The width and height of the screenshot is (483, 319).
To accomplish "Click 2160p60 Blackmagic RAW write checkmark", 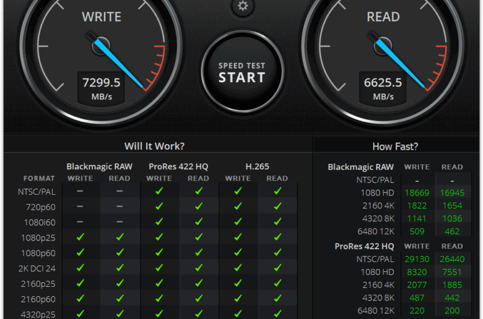I will 80,298.
